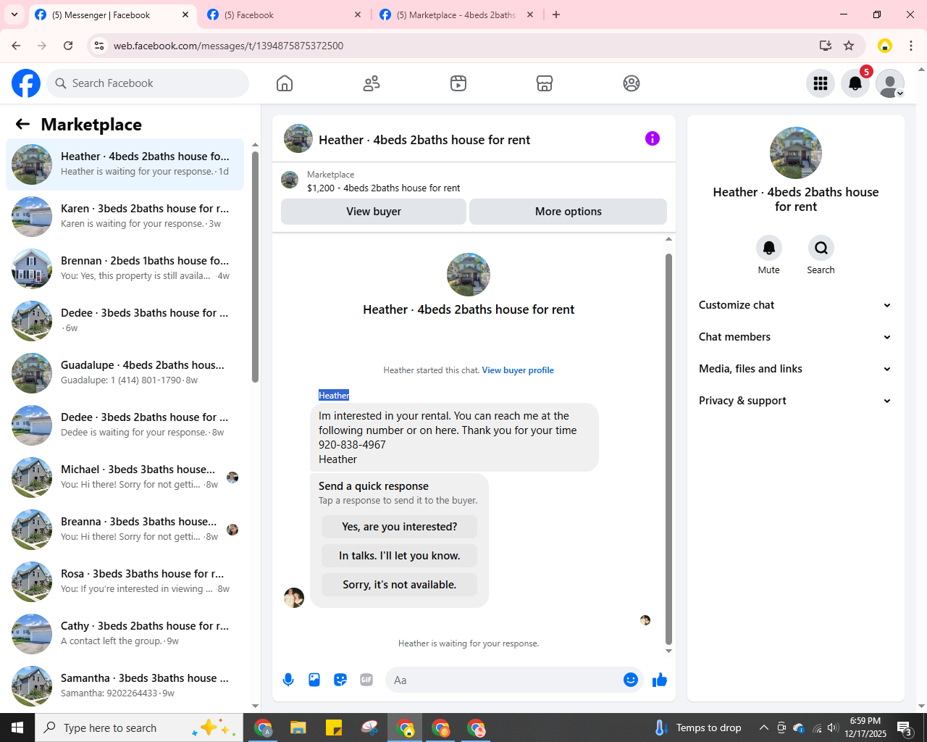Switch to (5) Messenger | Facebook tab
Screen dimensions: 927x742
[x=112, y=15]
